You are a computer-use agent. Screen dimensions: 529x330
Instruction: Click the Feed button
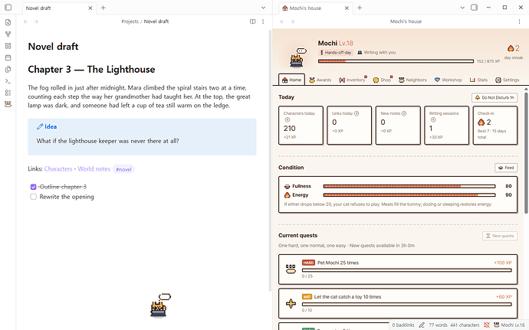point(506,168)
